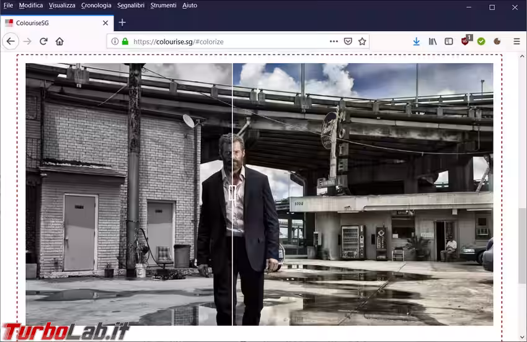The width and height of the screenshot is (527, 342).
Task: Show the library bookmarks icon
Action: [433, 42]
